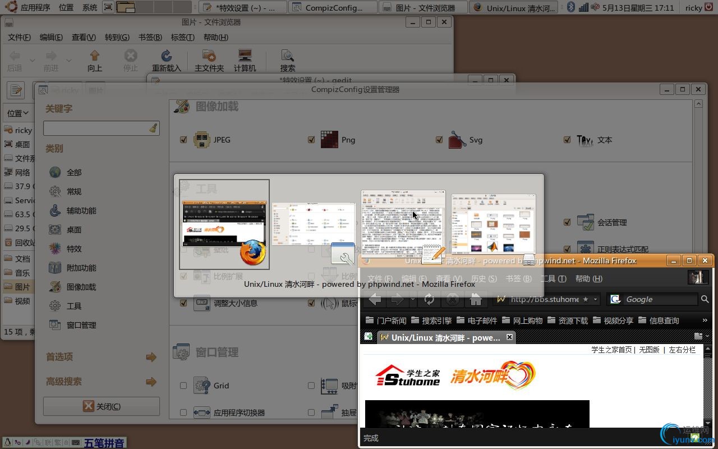Open Firefox back/forward history dropdown arrow
The height and width of the screenshot is (449, 718).
point(413,300)
